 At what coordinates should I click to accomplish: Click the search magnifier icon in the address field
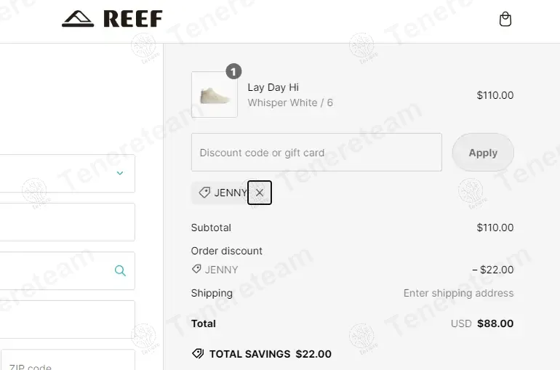point(120,270)
